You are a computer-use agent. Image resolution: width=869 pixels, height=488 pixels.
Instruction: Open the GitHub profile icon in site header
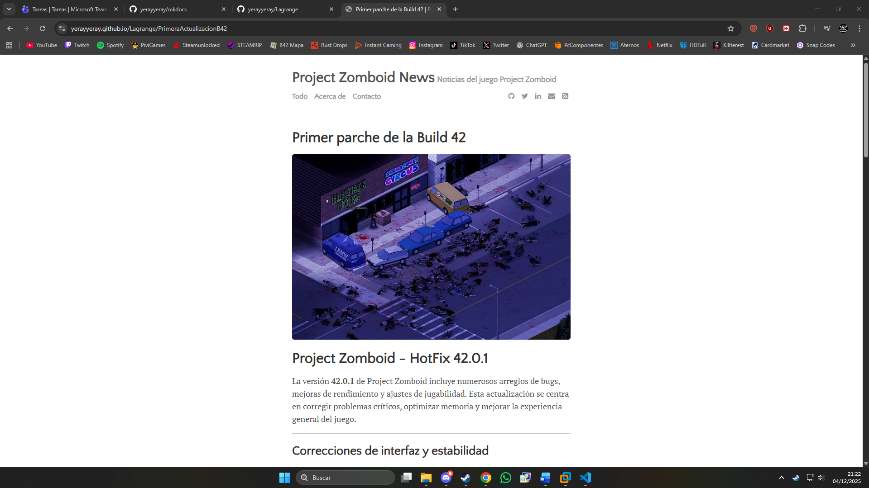(x=511, y=96)
